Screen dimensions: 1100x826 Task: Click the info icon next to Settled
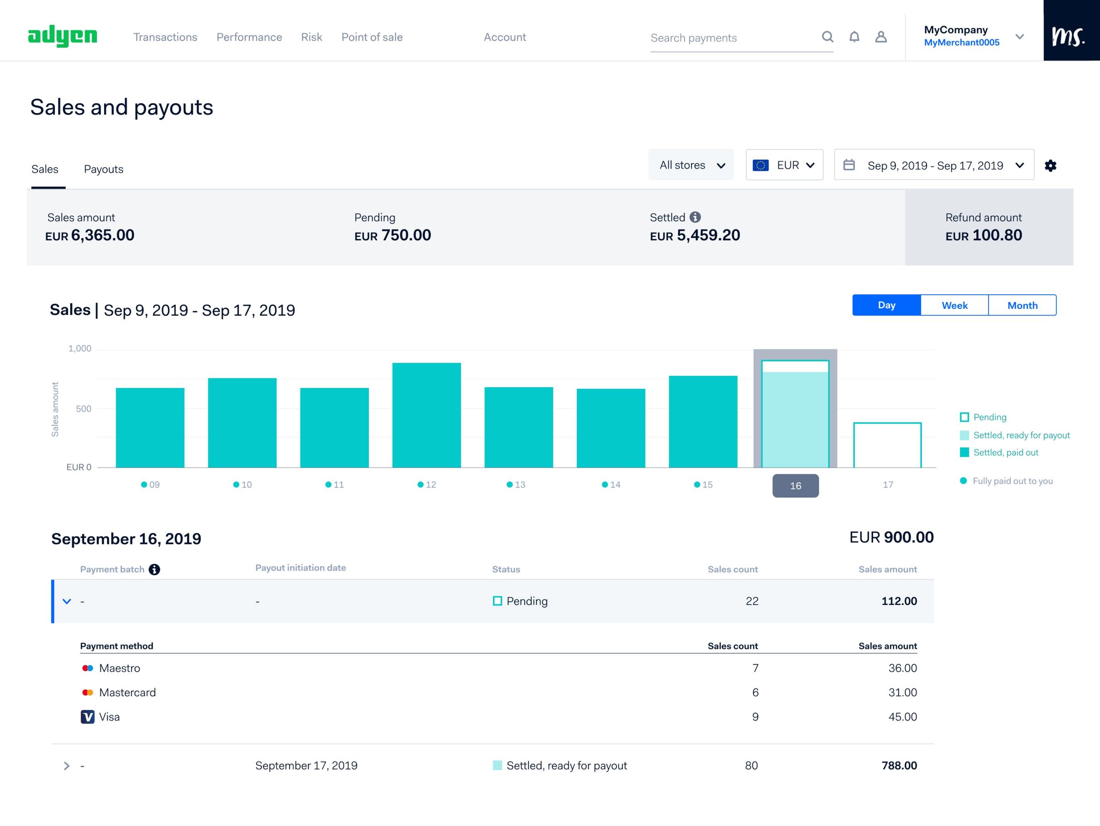click(x=695, y=217)
